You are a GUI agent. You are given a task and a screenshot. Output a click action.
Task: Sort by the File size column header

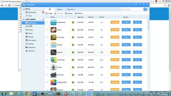coord(91,17)
